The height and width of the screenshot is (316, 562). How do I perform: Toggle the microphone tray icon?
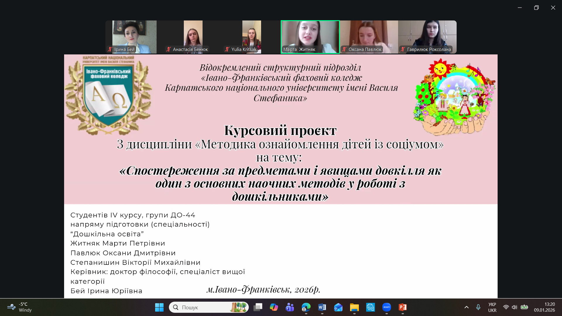478,307
